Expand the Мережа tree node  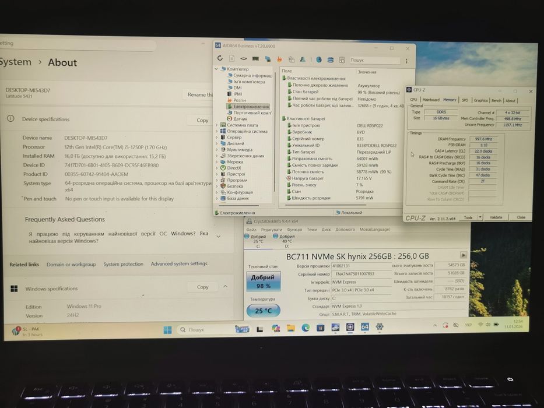(217, 161)
